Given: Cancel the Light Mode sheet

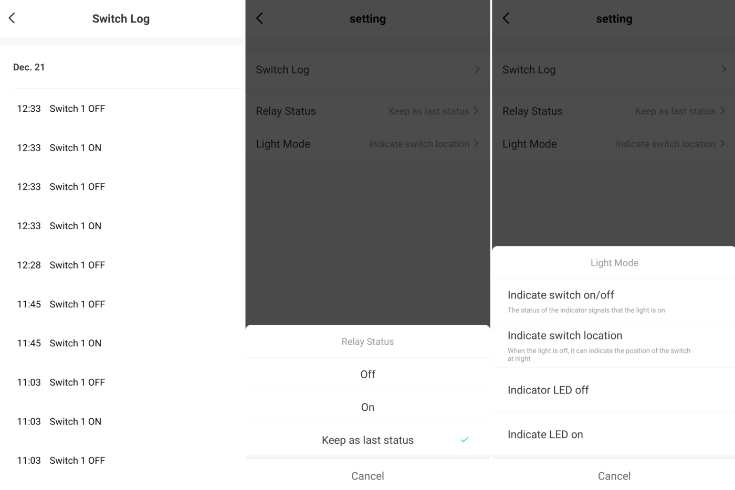Looking at the screenshot, I should pos(614,476).
